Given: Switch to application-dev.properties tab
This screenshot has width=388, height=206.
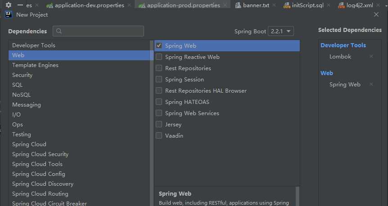Looking at the screenshot, I should click(89, 5).
